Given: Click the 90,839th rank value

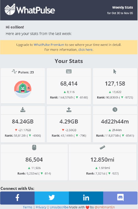Looking at the screenshot, I should tap(112, 97).
